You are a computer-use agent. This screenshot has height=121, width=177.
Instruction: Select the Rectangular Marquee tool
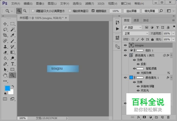[13, 24]
